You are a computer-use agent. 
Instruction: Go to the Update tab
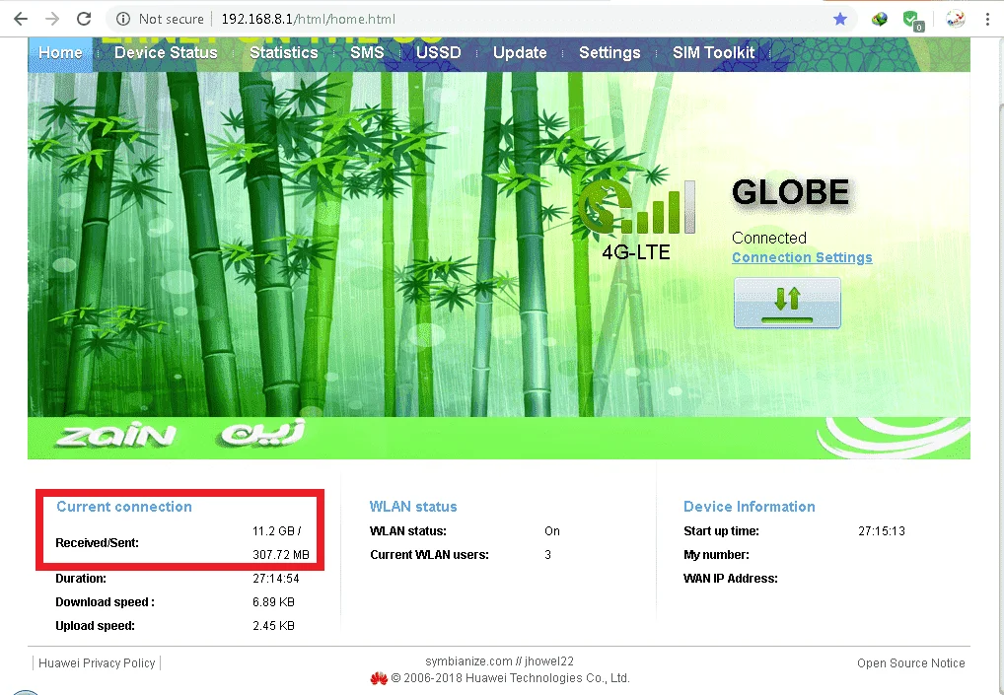point(520,52)
